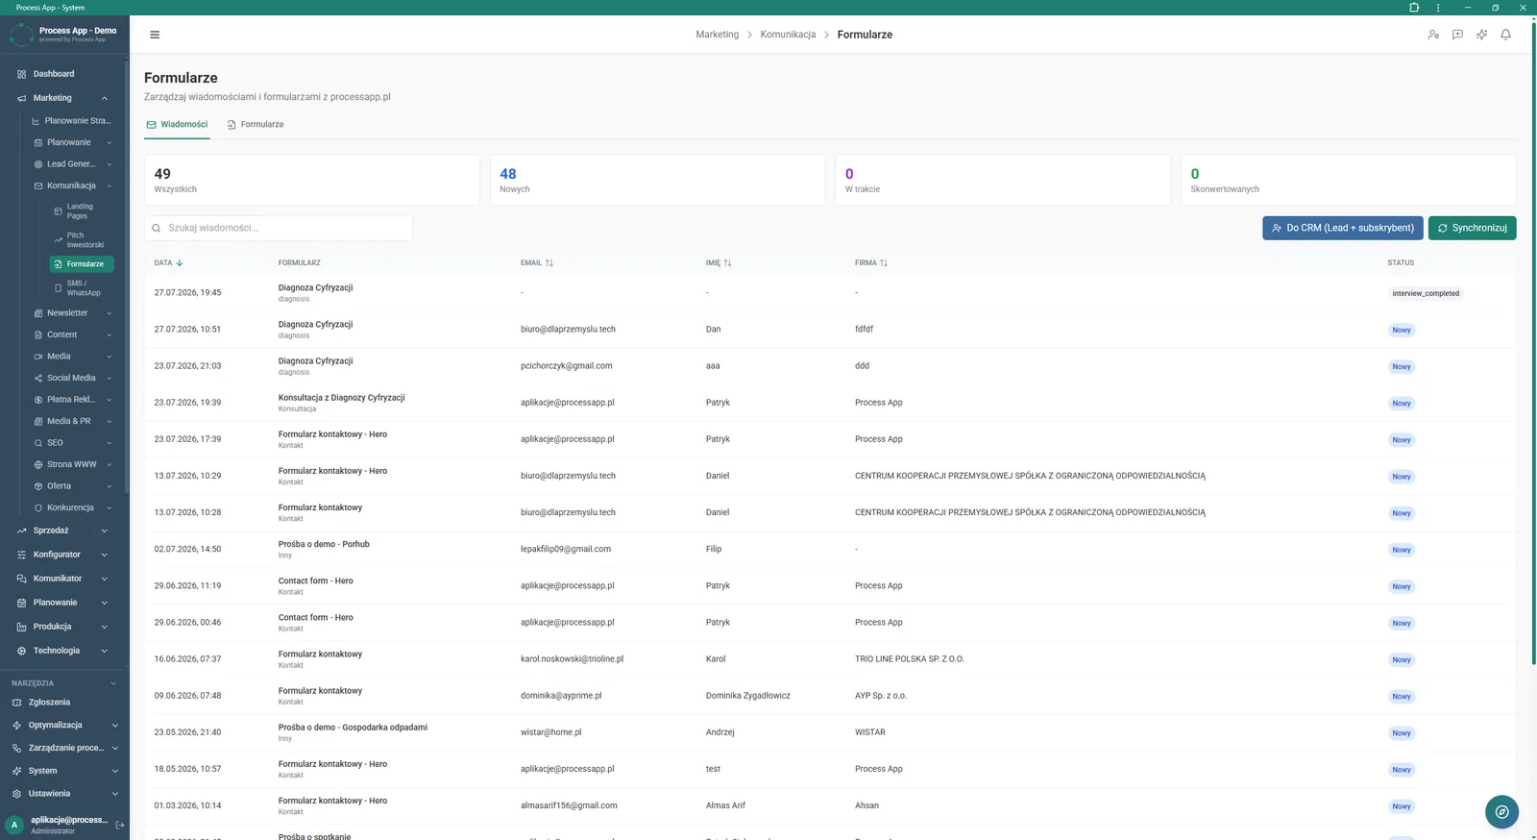Expand the Lead Gener... submenu chevron
This screenshot has width=1537, height=840.
(x=109, y=164)
